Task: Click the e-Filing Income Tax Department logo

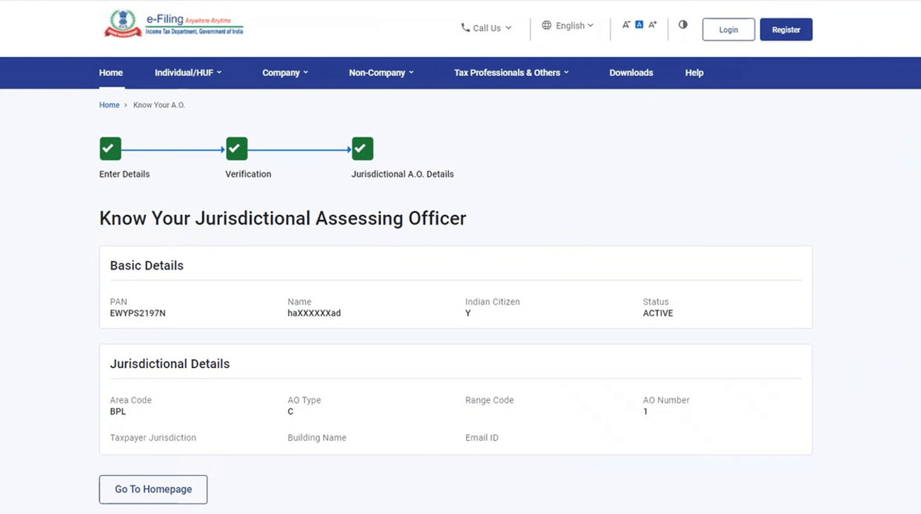Action: pyautogui.click(x=174, y=24)
